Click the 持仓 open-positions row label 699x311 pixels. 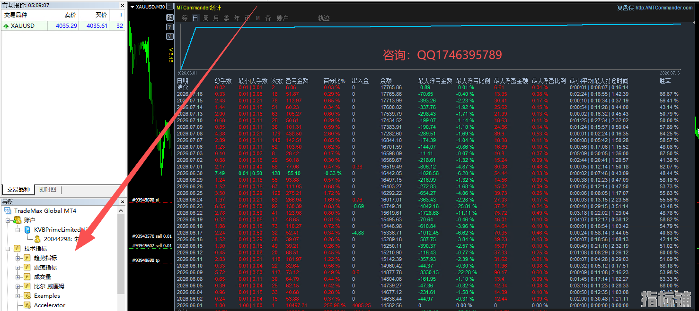click(182, 87)
